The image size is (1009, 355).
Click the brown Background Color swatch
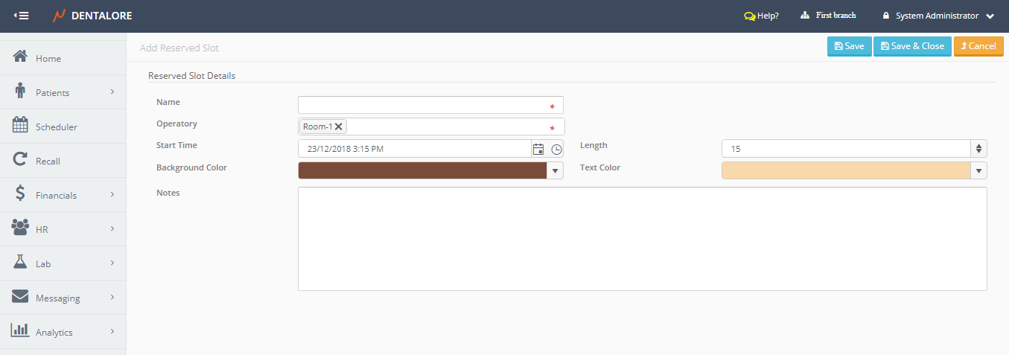(x=421, y=170)
